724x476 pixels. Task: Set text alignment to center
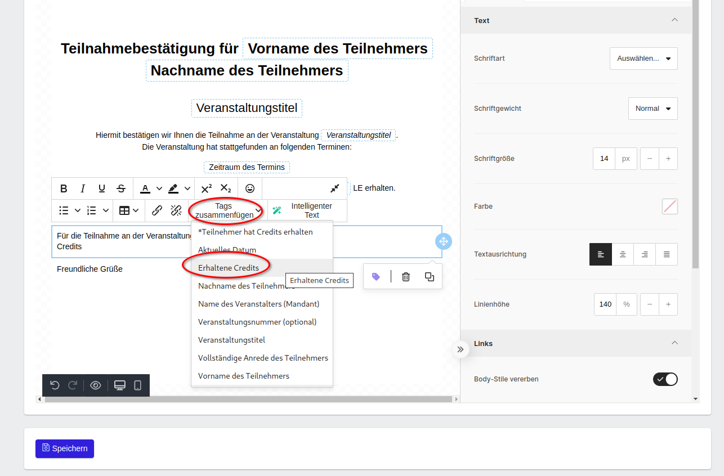pyautogui.click(x=623, y=254)
